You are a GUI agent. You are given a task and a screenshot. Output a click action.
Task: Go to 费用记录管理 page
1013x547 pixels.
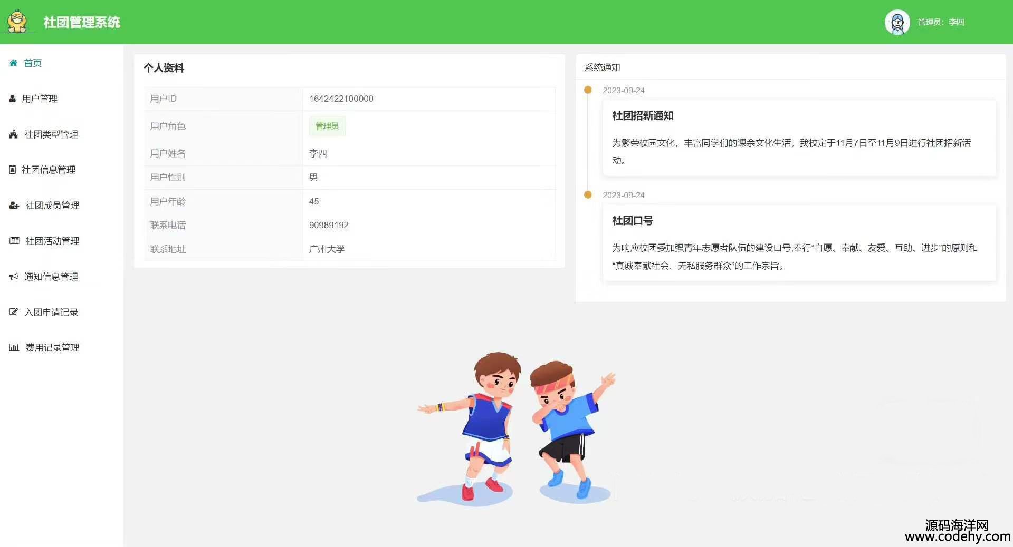(x=52, y=348)
